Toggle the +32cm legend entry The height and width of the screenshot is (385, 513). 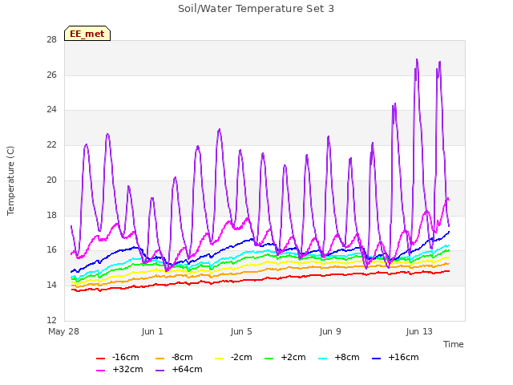tap(119, 369)
